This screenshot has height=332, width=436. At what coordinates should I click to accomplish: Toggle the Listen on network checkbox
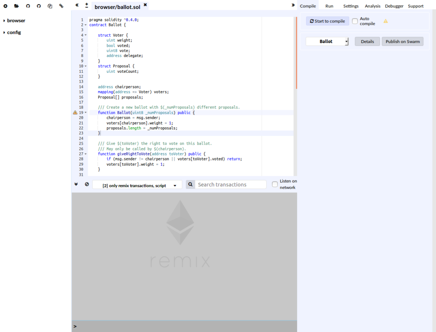(275, 184)
